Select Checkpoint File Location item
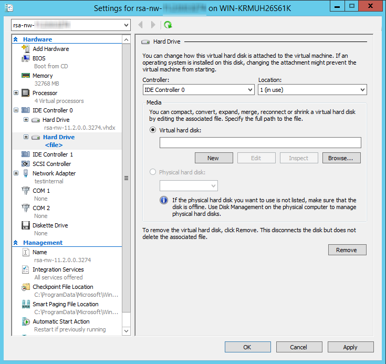This screenshot has height=364, width=386. pos(62,287)
